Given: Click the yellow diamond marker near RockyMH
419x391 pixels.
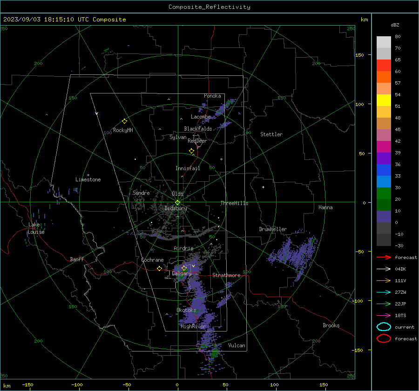Looking at the screenshot, I should pos(124,121).
